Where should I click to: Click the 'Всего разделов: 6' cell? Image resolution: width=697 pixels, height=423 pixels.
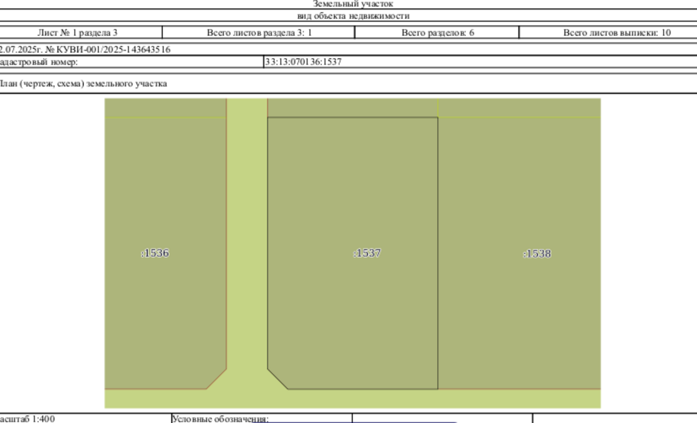[437, 32]
